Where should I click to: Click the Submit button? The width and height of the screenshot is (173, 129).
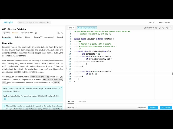166,108
